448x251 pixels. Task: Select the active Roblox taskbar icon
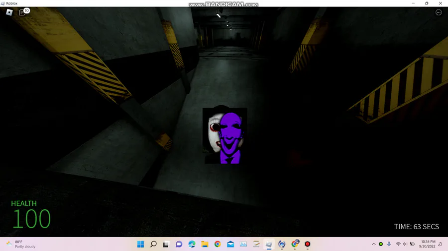269,244
